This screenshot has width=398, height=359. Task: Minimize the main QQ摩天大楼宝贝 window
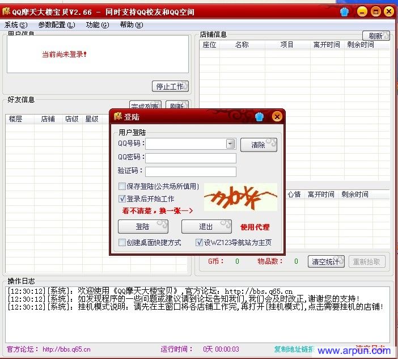[362, 11]
